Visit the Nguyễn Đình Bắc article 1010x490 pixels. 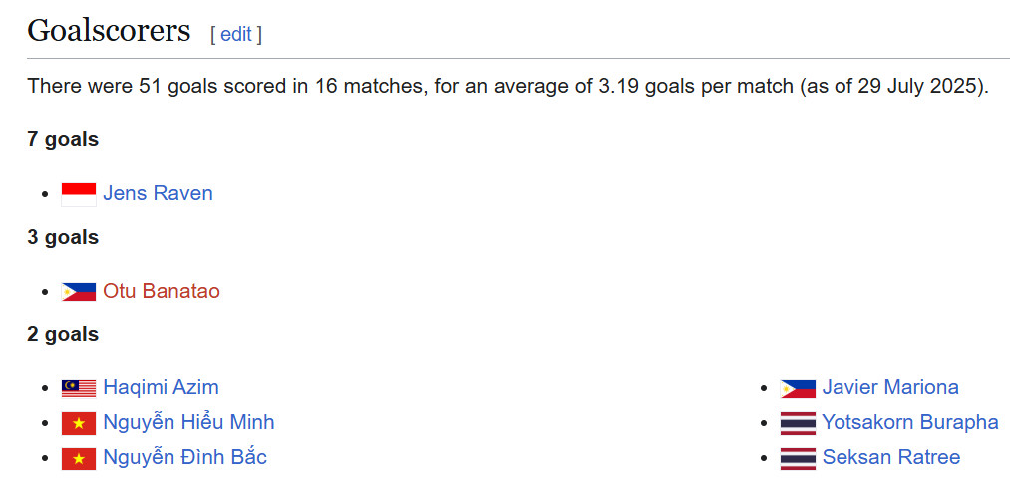click(x=184, y=457)
